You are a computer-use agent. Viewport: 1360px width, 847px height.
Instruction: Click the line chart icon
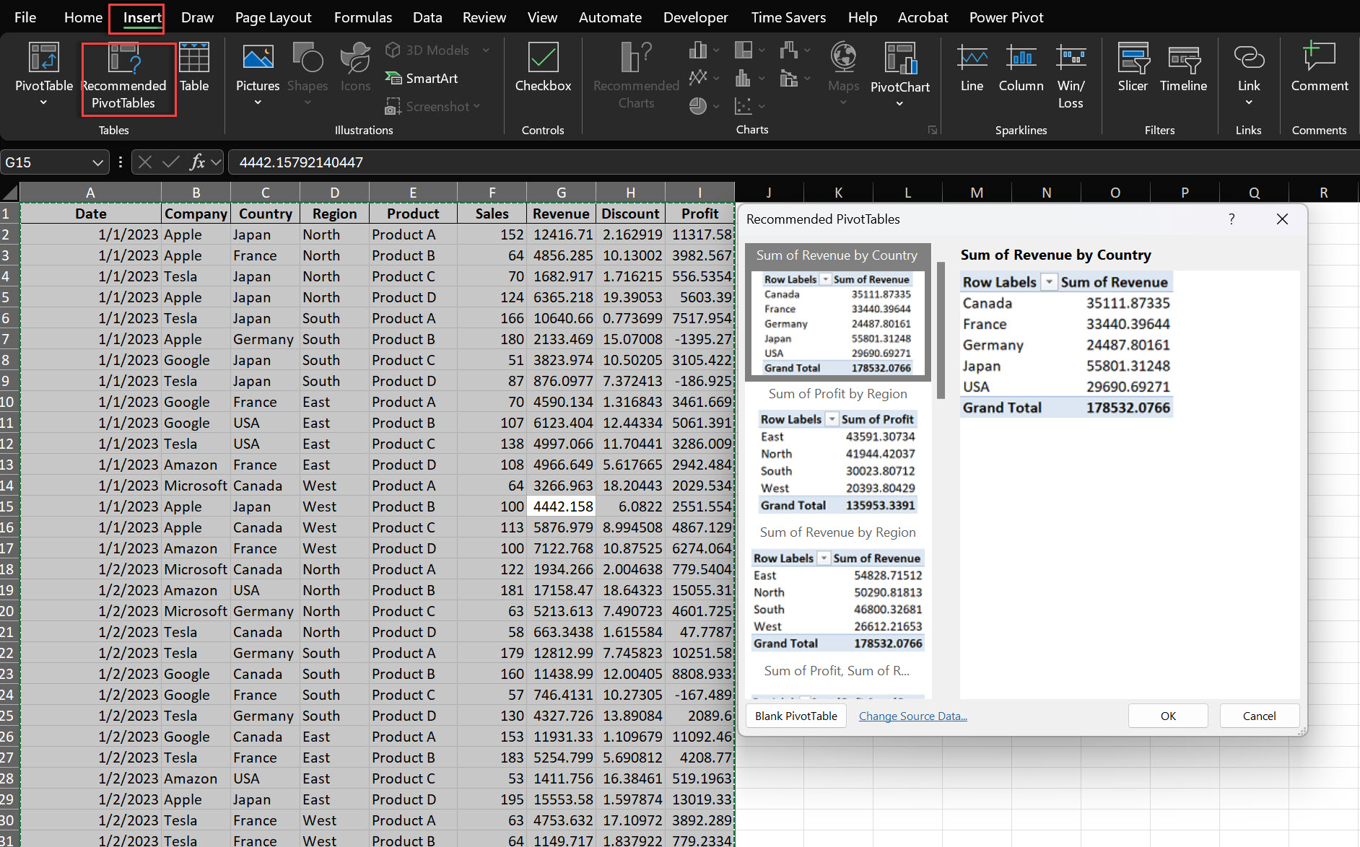[x=698, y=77]
